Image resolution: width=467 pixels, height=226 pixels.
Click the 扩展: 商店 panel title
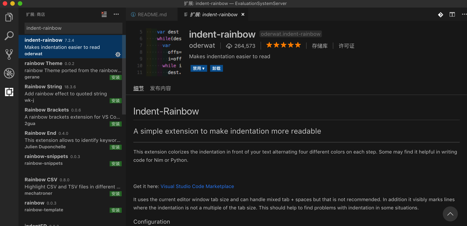pyautogui.click(x=35, y=15)
